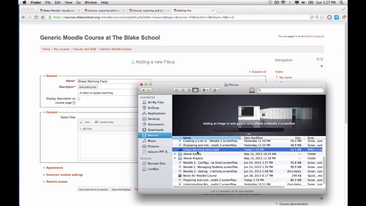Bookmark page with star icon
Viewport: 366px width, 206px height.
pos(322,17)
